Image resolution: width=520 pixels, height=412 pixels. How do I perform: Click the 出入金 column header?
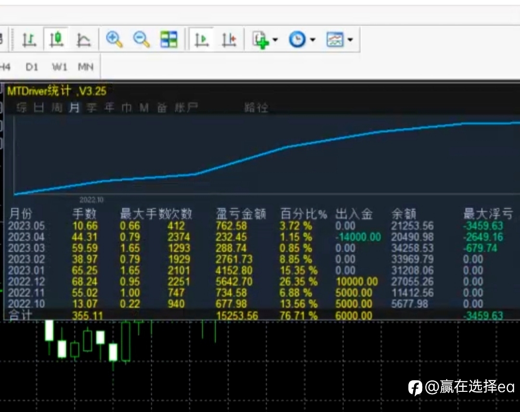point(354,214)
